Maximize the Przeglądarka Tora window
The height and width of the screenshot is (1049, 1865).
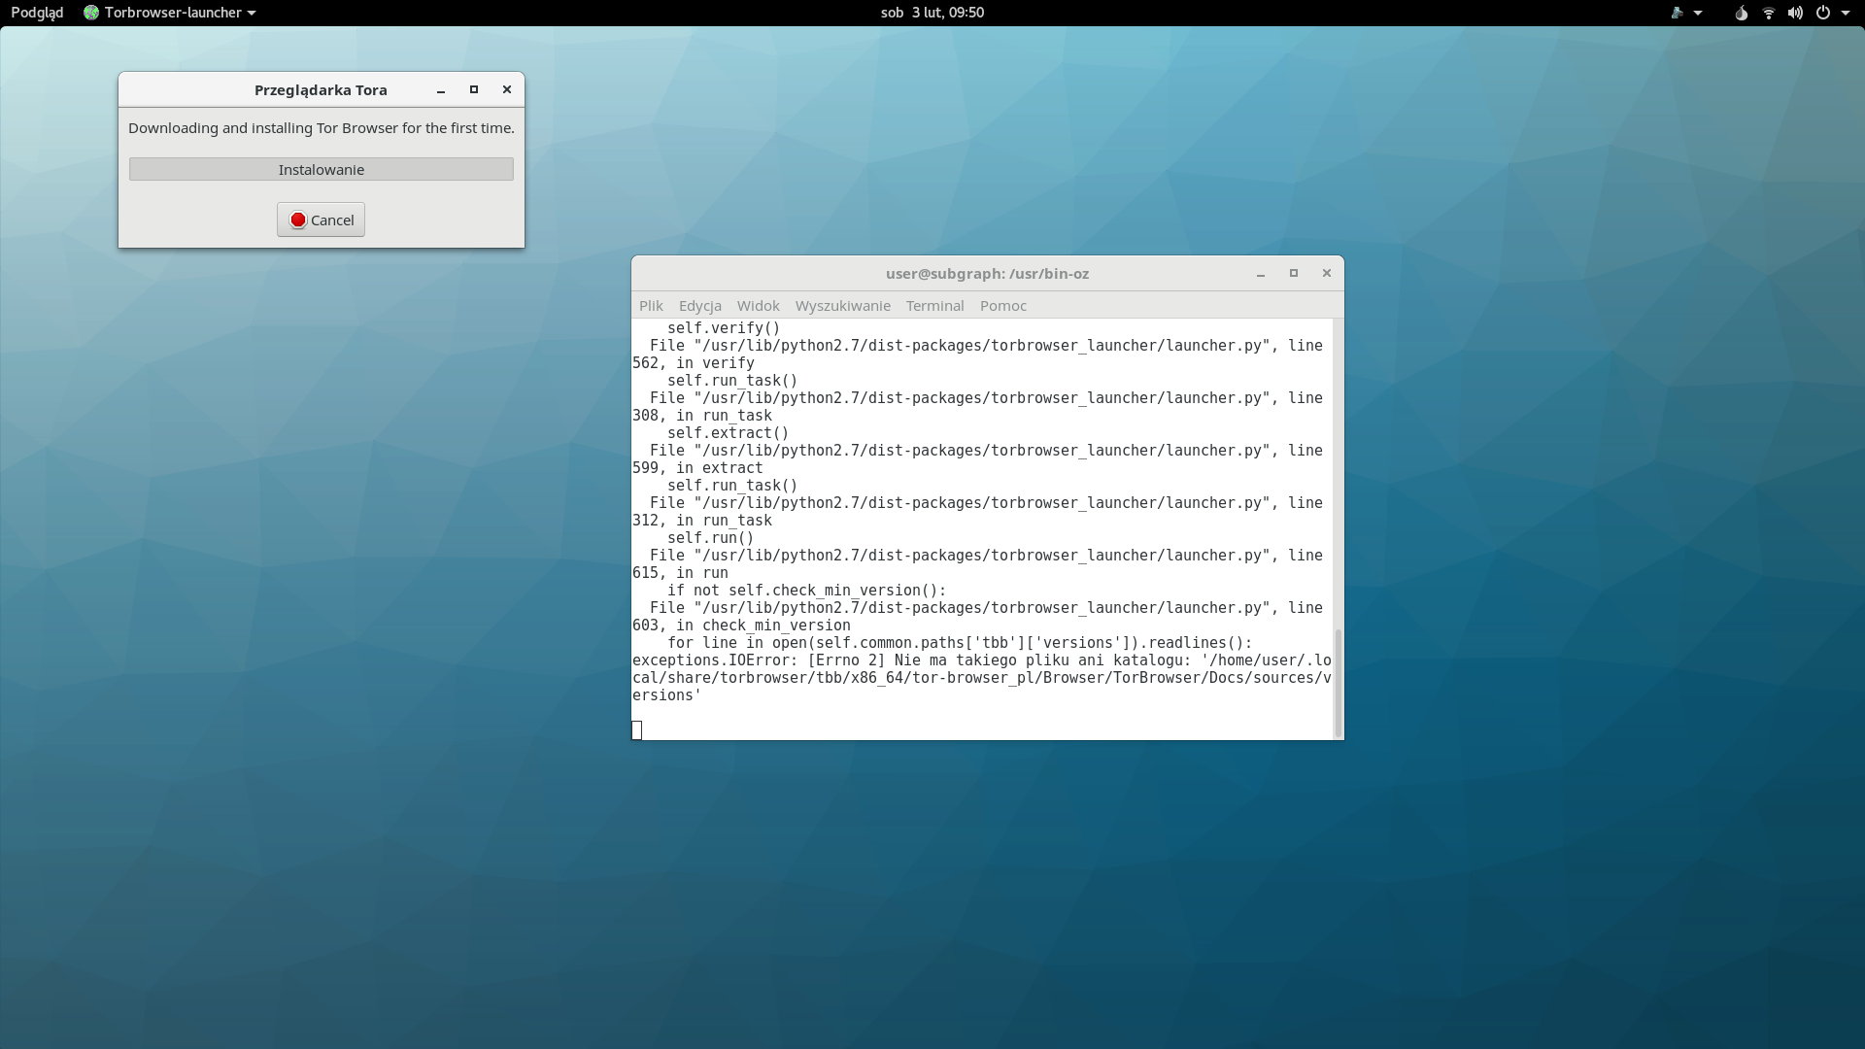pyautogui.click(x=474, y=89)
